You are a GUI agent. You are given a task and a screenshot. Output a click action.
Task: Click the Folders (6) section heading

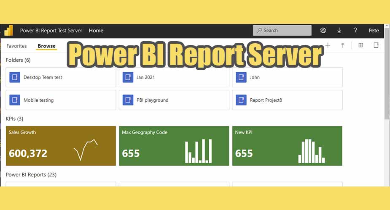(x=18, y=60)
